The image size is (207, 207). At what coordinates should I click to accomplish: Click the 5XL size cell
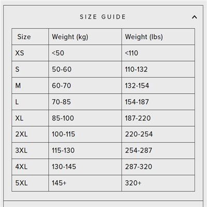coord(30,183)
